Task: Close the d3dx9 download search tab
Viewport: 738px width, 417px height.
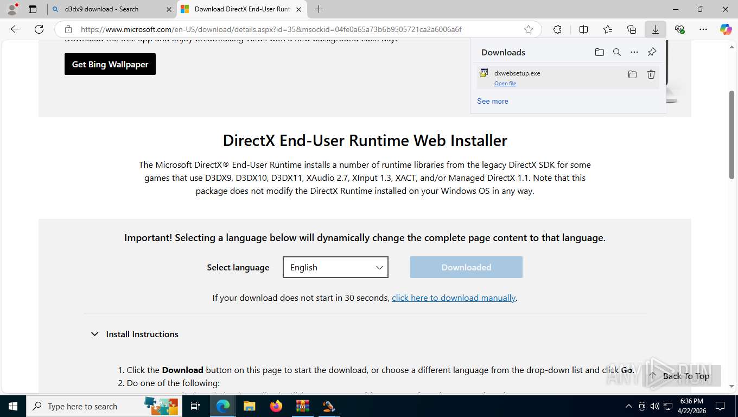Action: pyautogui.click(x=169, y=9)
